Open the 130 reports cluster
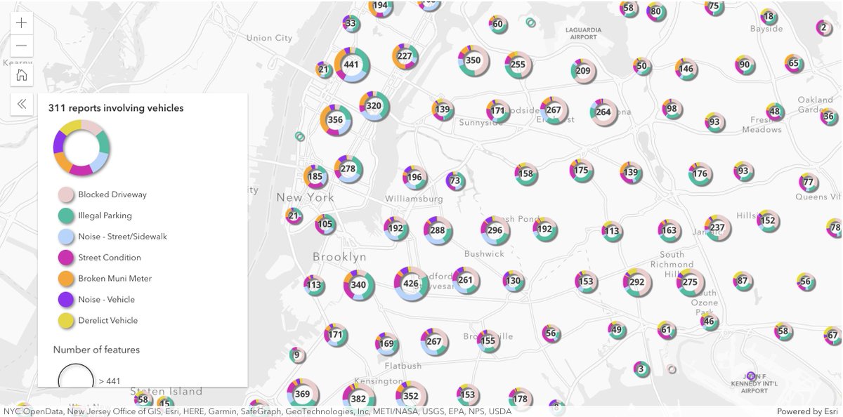This screenshot has height=417, width=843. click(x=514, y=281)
